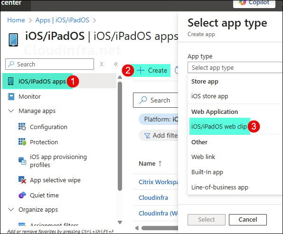This screenshot has width=283, height=234.
Task: Click the Monitor notebook icon
Action: click(x=11, y=96)
